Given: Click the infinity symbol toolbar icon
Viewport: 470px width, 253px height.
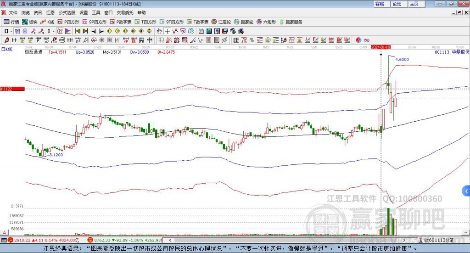Looking at the screenshot, I should 367,40.
